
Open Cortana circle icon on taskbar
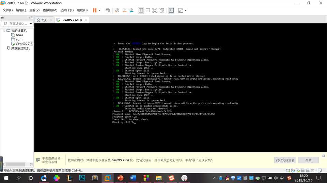(x=31, y=178)
